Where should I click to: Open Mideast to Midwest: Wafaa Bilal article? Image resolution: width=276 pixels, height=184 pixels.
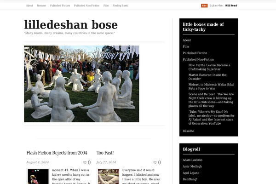click(x=211, y=86)
